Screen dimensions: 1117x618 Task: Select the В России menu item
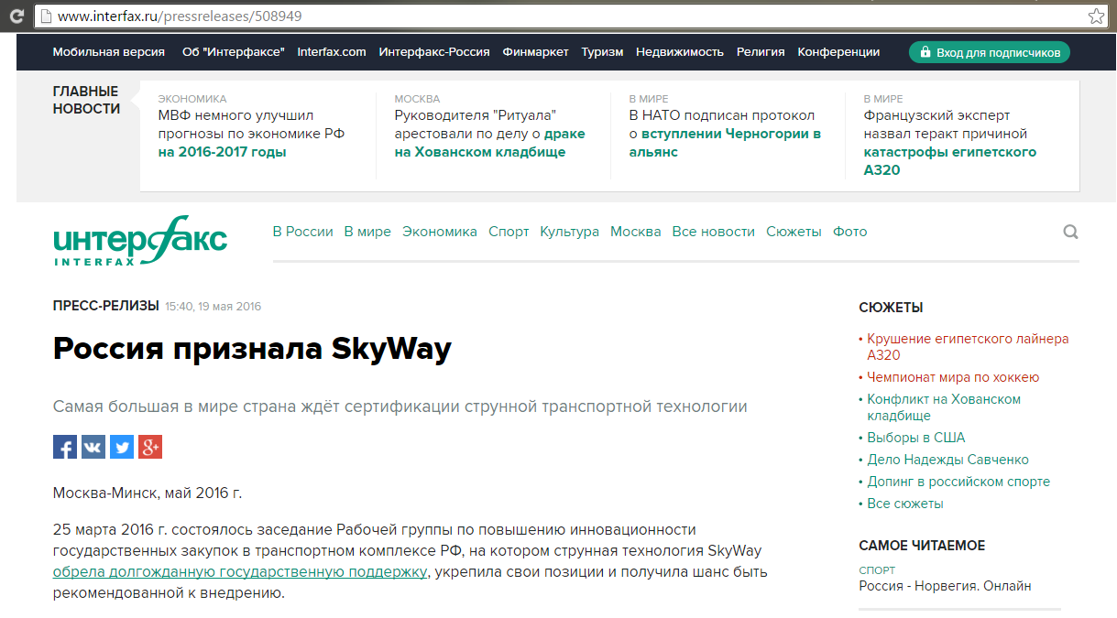pyautogui.click(x=303, y=232)
